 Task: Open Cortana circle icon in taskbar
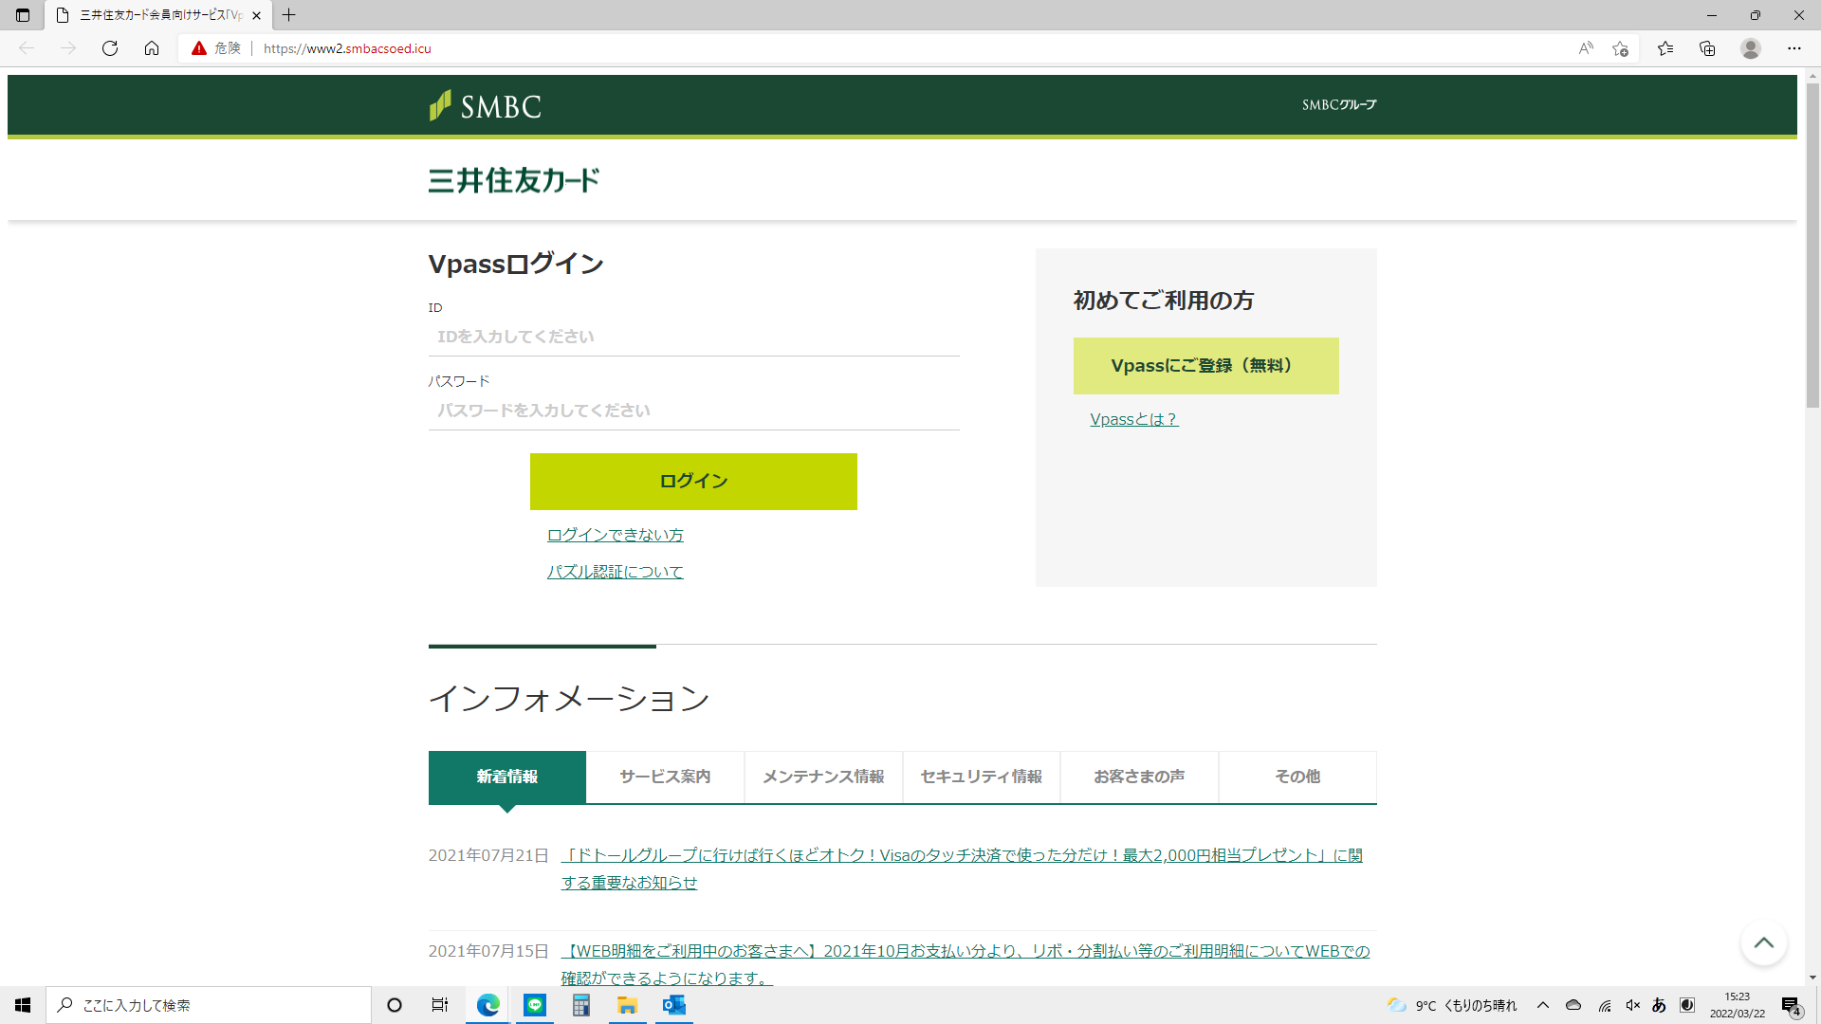point(395,1005)
